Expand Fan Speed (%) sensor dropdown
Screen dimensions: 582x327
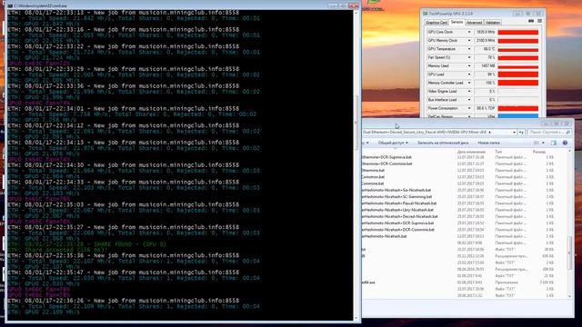click(469, 58)
